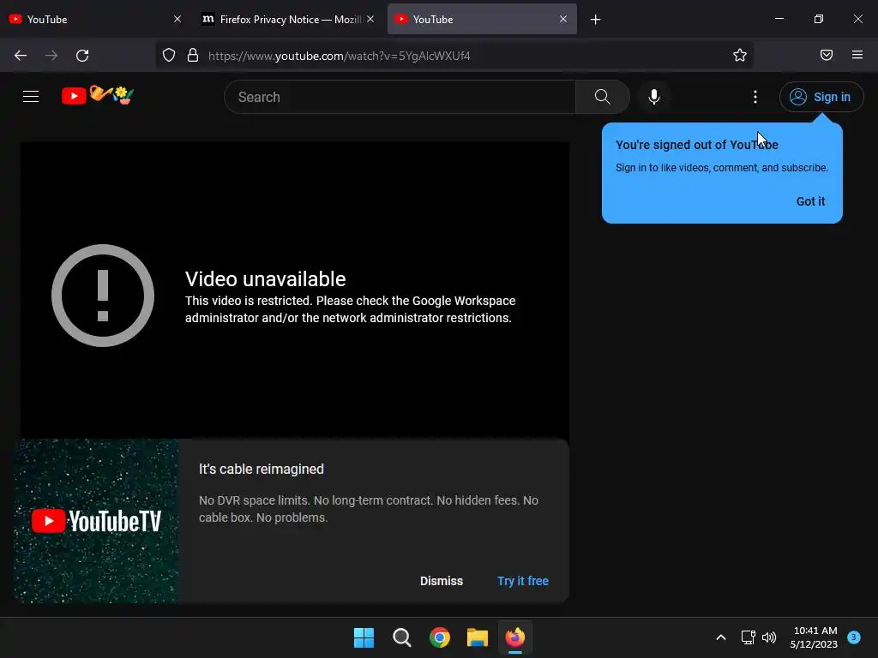
Task: Show hidden system tray icons
Action: pyautogui.click(x=720, y=637)
